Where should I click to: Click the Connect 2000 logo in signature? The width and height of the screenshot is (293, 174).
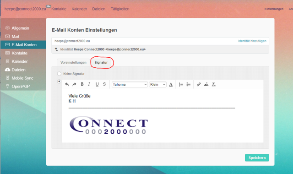(109, 125)
